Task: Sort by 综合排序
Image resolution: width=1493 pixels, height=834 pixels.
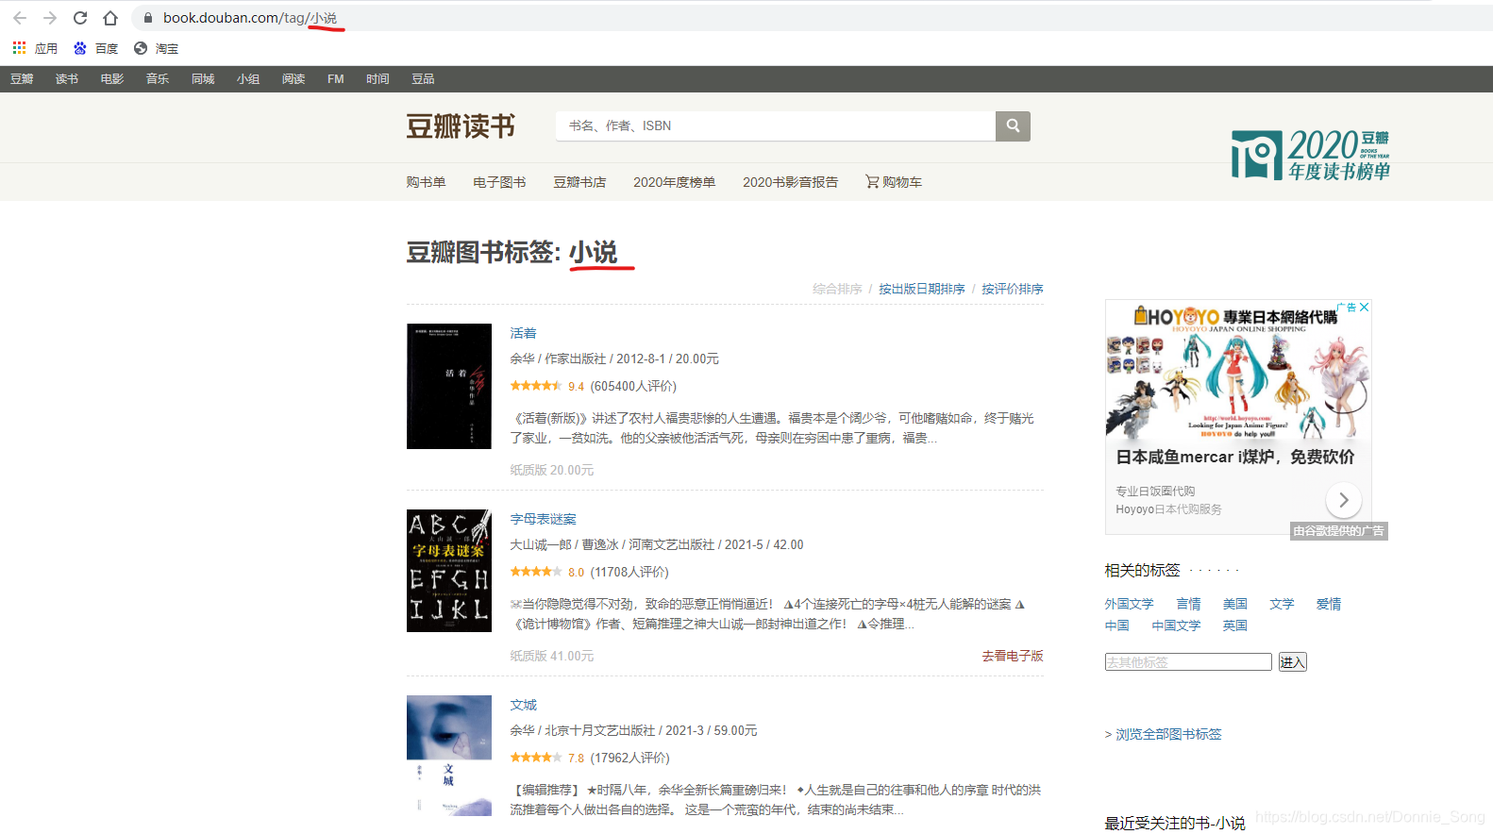Action: point(837,289)
